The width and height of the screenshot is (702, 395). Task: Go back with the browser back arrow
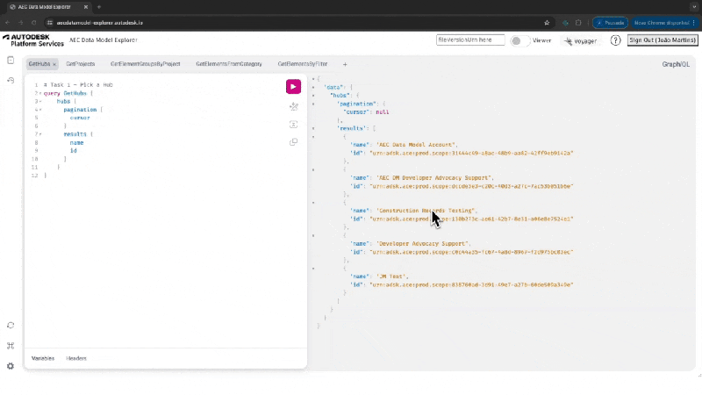tap(8, 23)
